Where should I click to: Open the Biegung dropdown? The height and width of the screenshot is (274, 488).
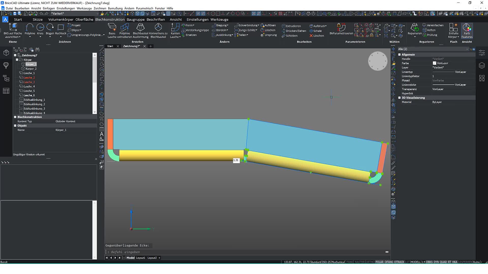[220, 25]
